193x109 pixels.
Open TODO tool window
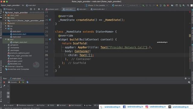click(x=51, y=105)
